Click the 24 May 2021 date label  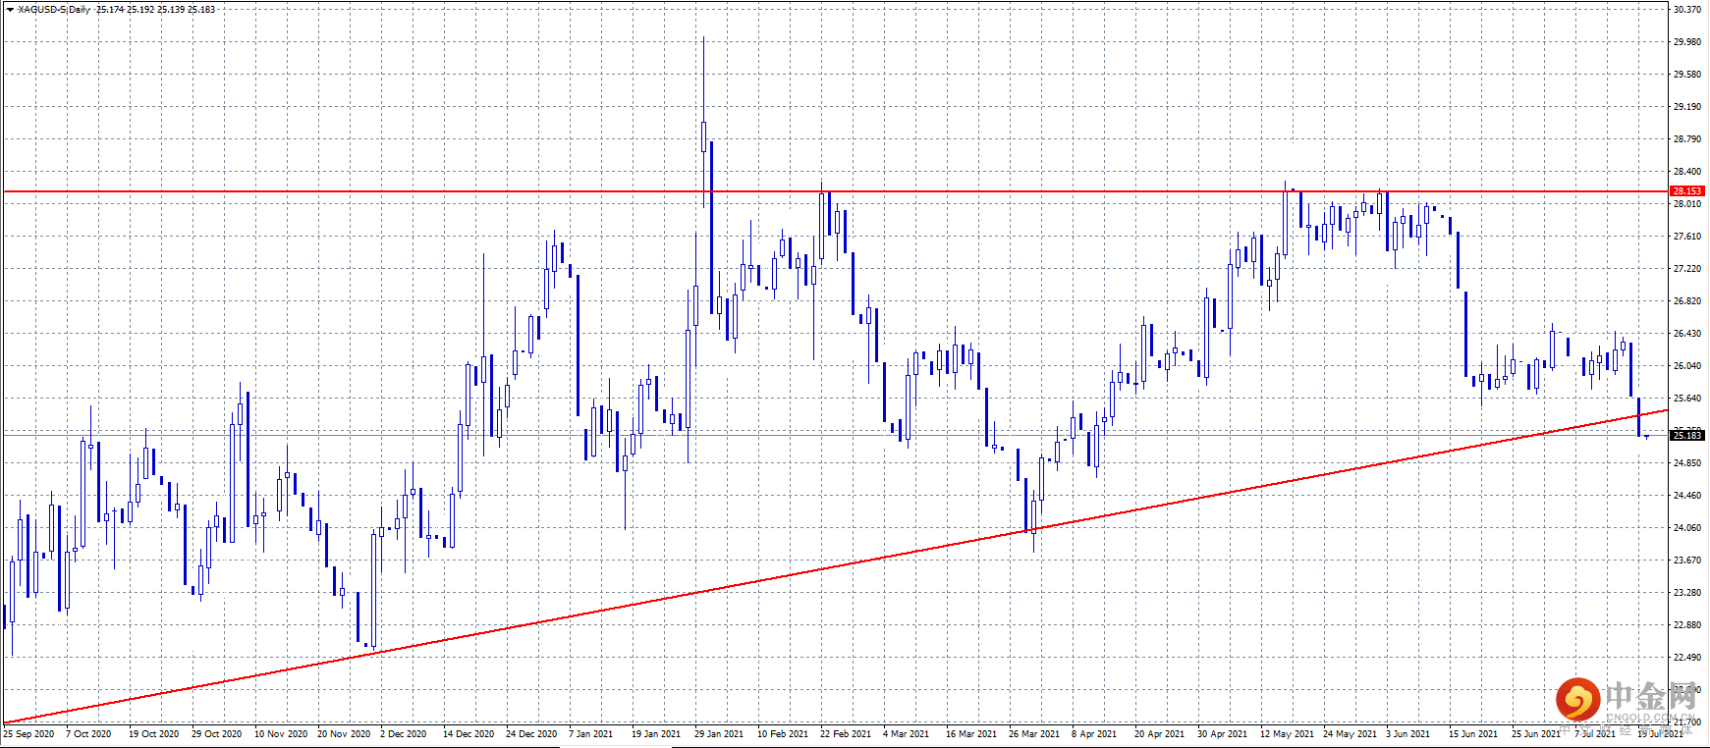pyautogui.click(x=1350, y=733)
